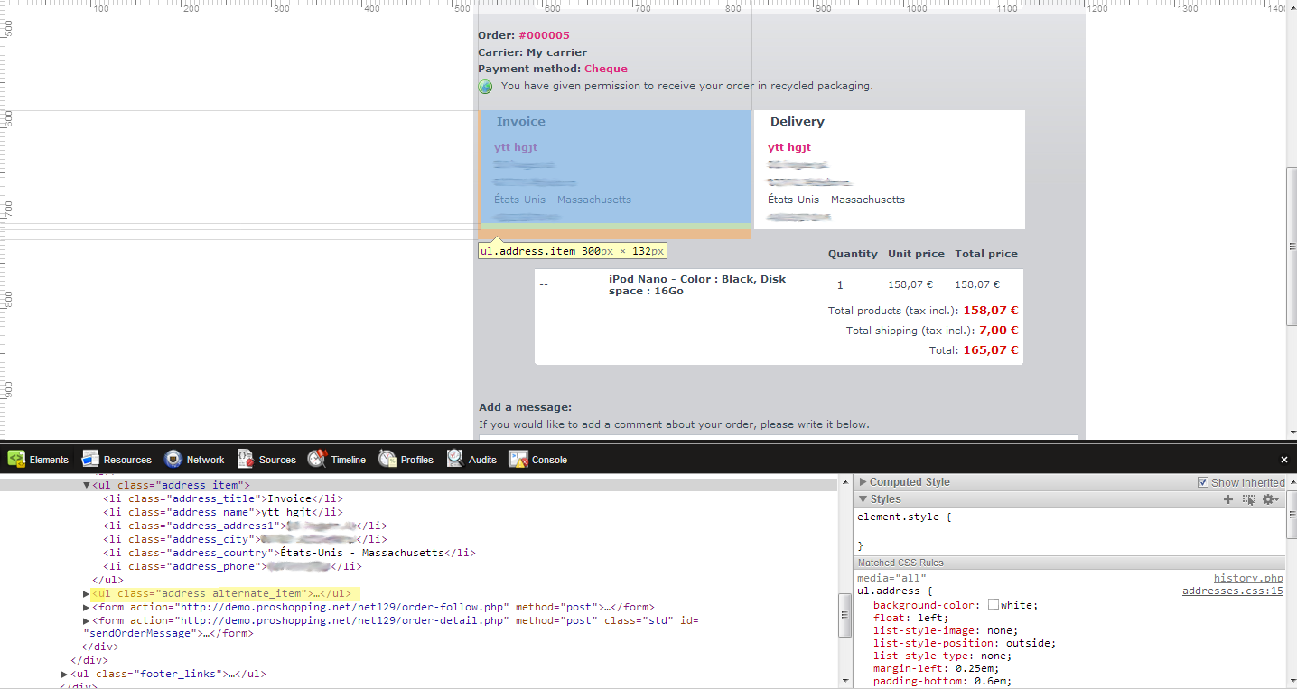This screenshot has width=1297, height=689.
Task: Expand the Computed Style section
Action: [x=863, y=482]
